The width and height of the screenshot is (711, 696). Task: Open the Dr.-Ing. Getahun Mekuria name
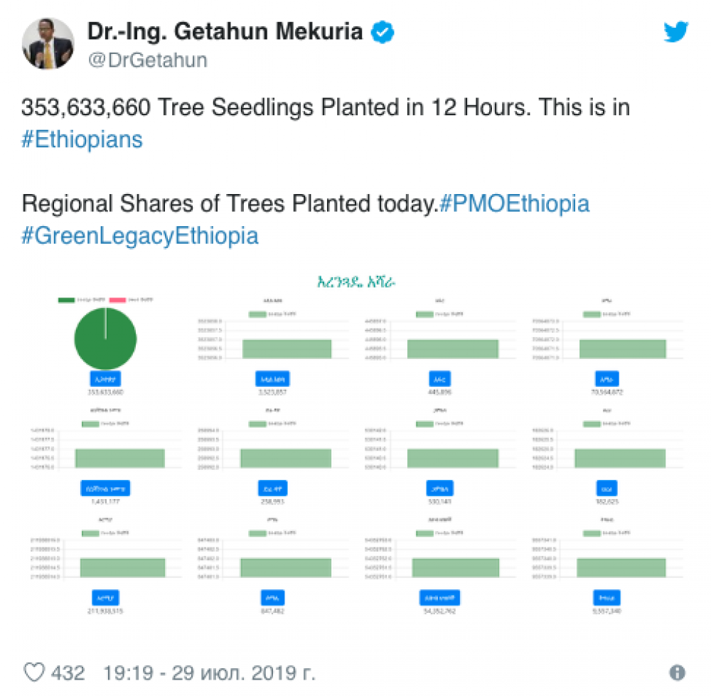(x=225, y=32)
